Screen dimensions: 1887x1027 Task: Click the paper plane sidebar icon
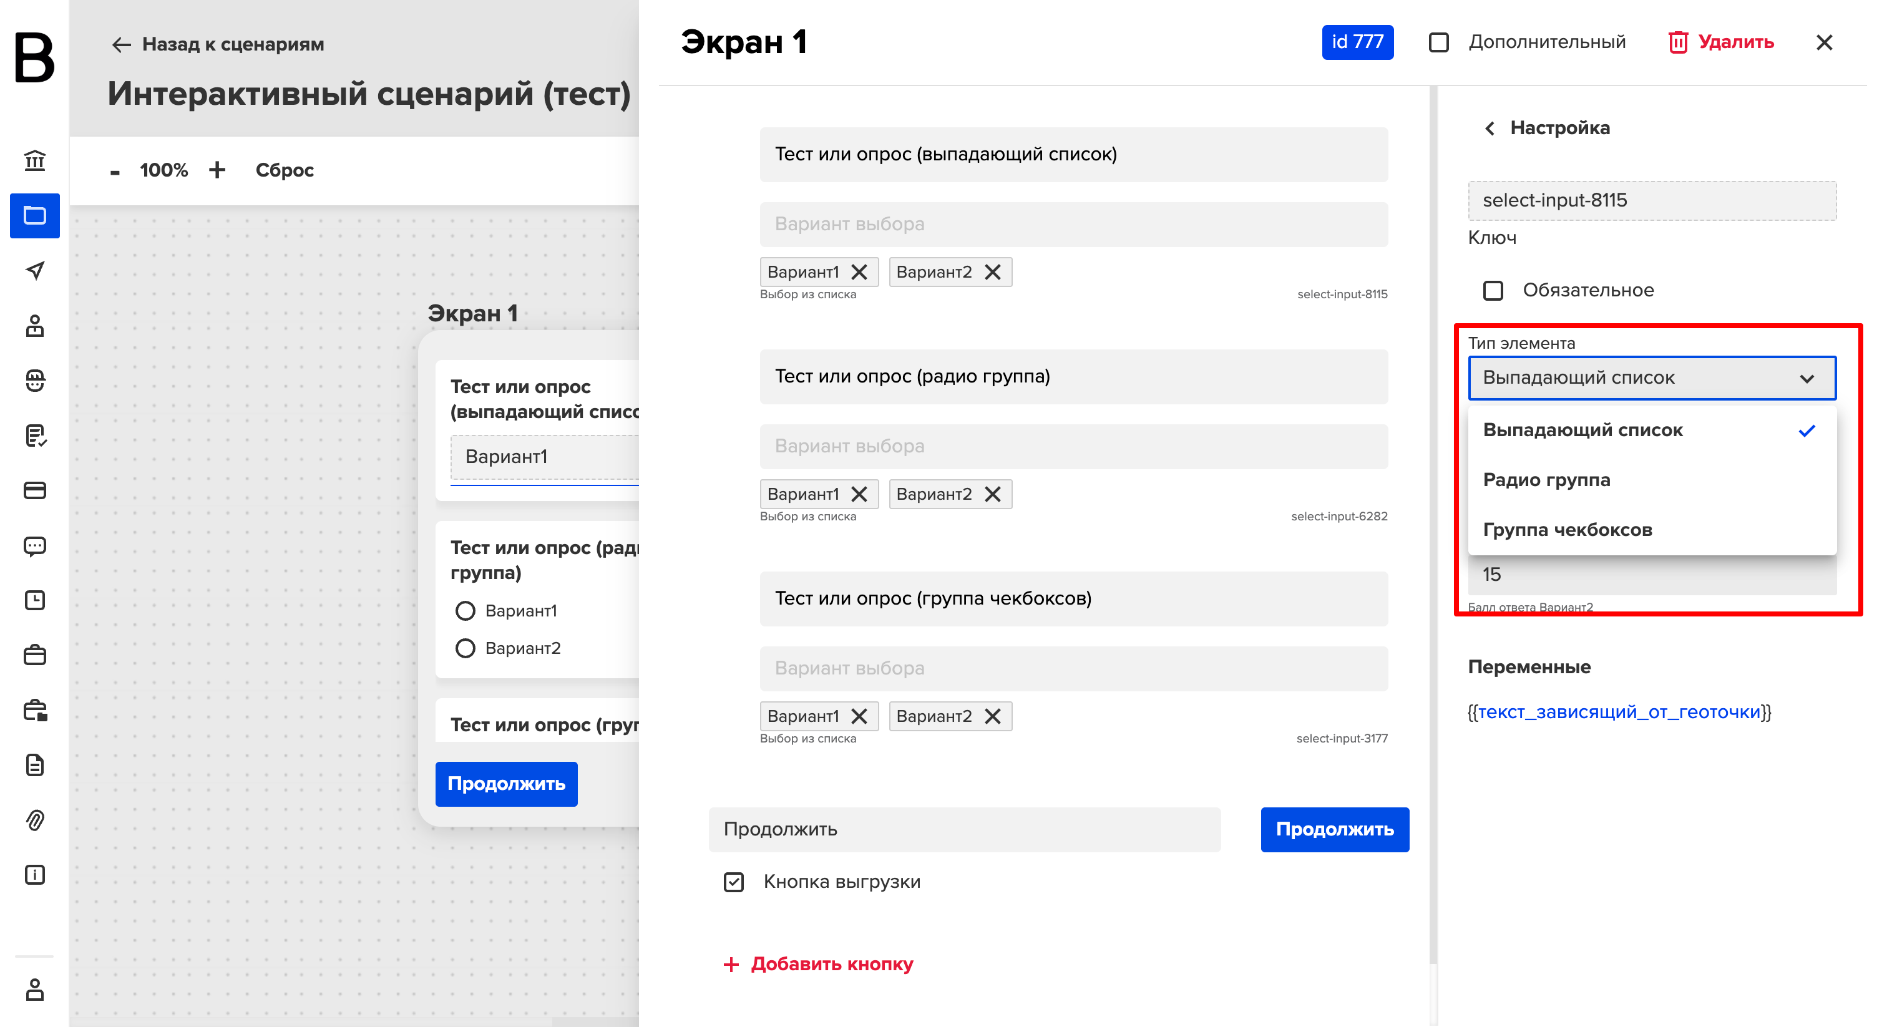click(x=34, y=270)
